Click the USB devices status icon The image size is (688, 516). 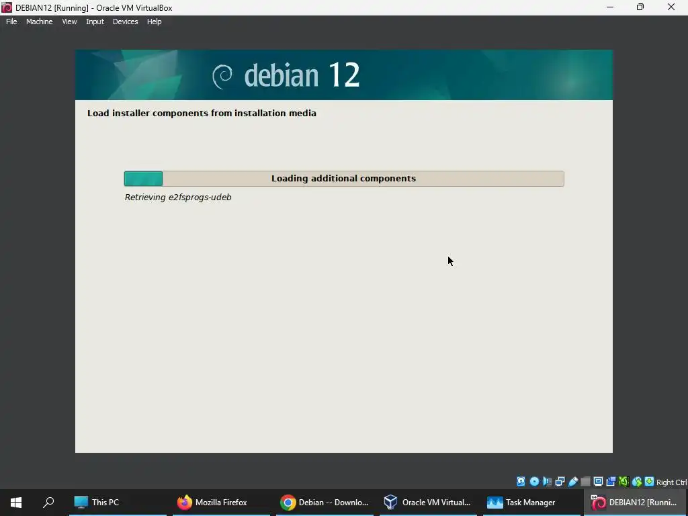point(572,481)
